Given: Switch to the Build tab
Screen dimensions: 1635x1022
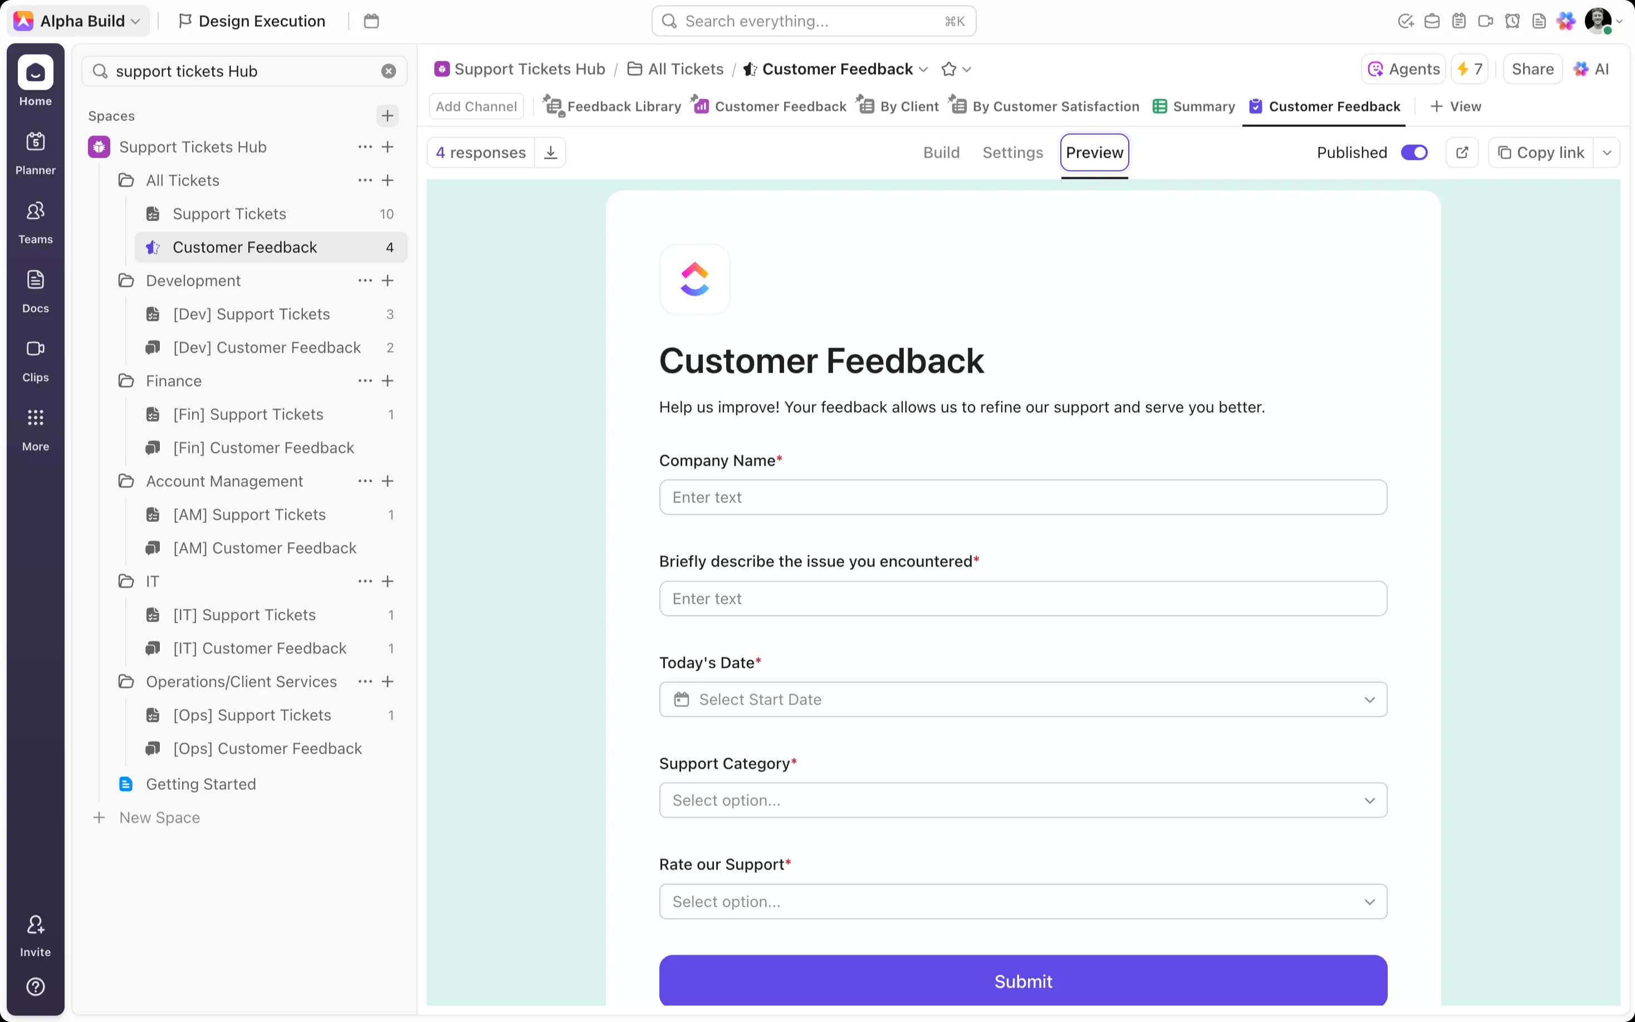Looking at the screenshot, I should (941, 152).
